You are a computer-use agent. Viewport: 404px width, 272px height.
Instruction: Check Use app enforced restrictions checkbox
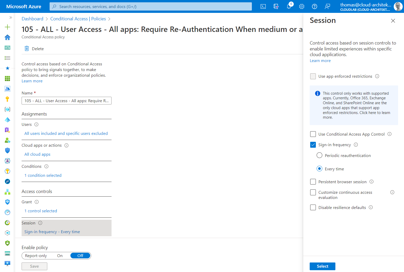313,76
